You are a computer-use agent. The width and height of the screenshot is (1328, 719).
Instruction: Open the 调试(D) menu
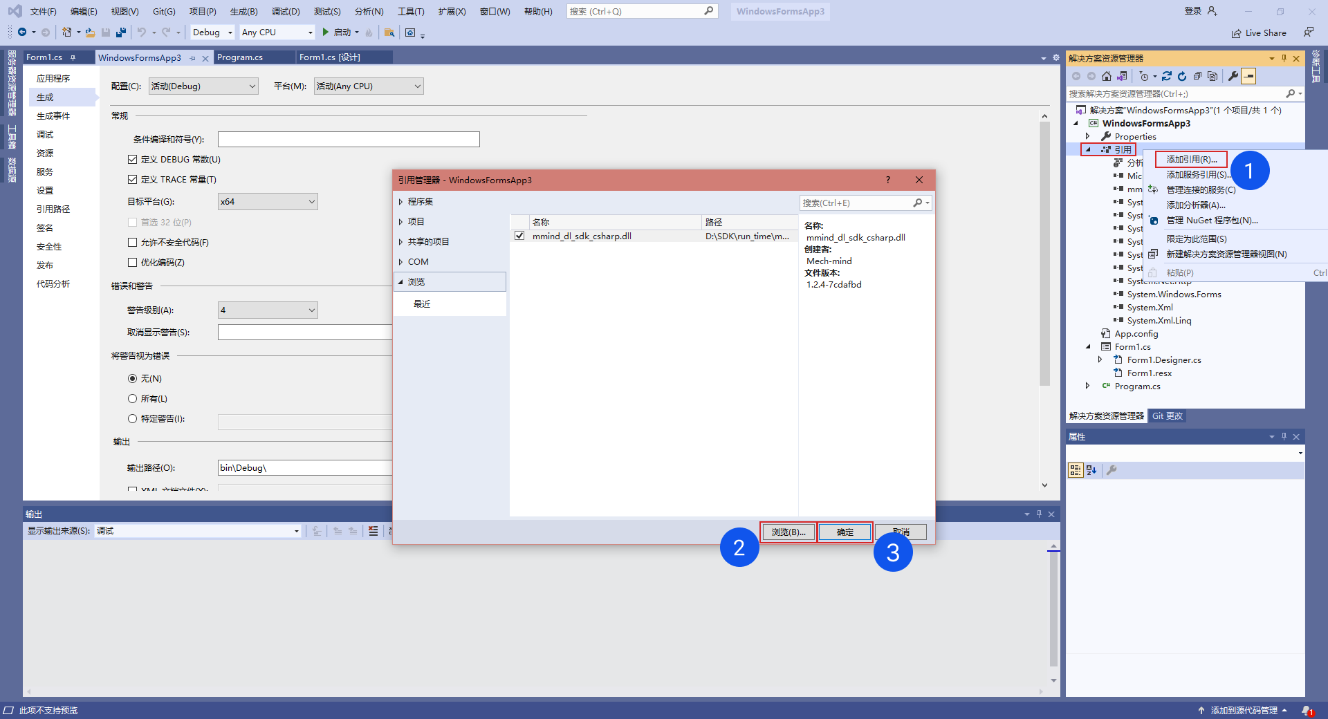click(x=286, y=11)
